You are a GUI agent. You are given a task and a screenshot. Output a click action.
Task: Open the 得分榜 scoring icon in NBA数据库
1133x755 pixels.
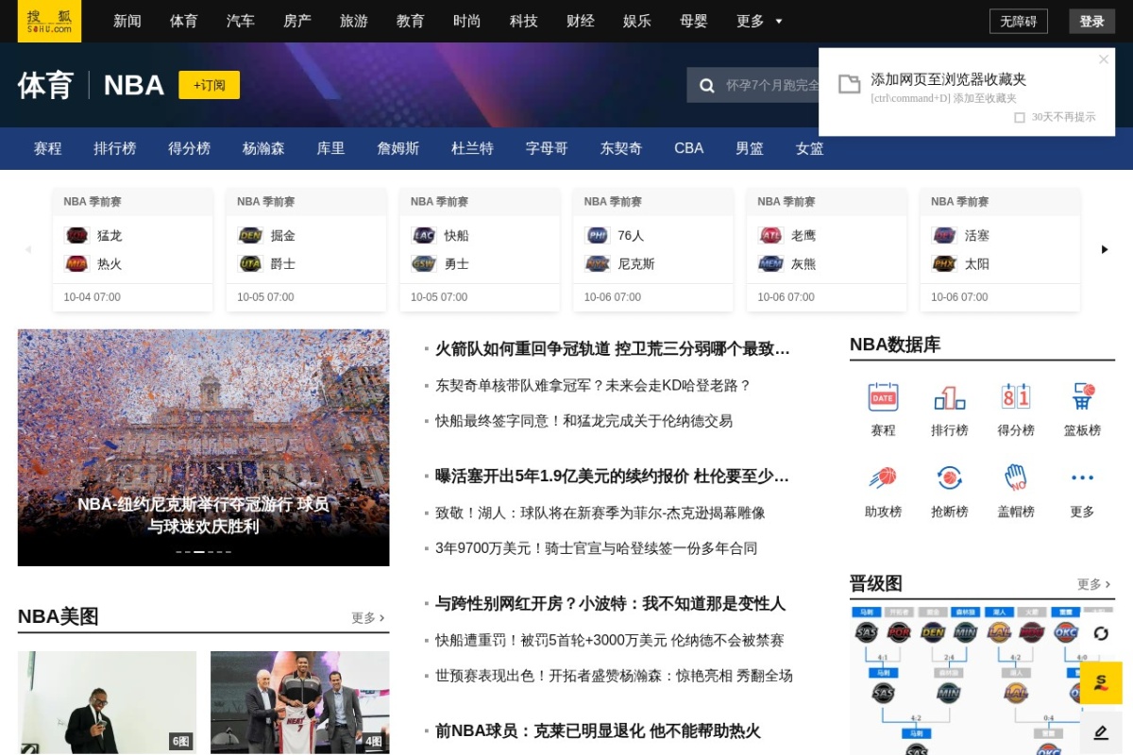tap(1016, 397)
